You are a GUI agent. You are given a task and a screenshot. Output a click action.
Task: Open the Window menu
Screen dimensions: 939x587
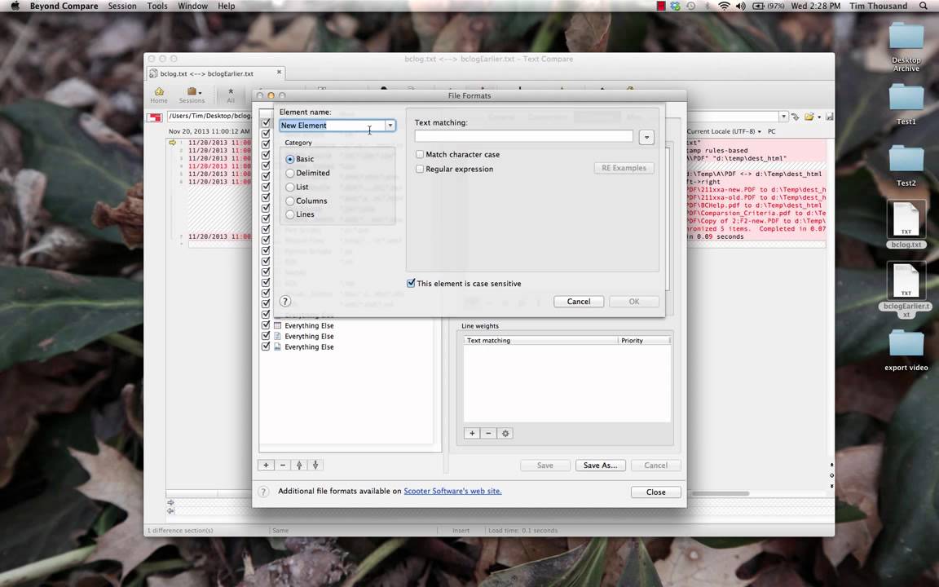coord(193,6)
